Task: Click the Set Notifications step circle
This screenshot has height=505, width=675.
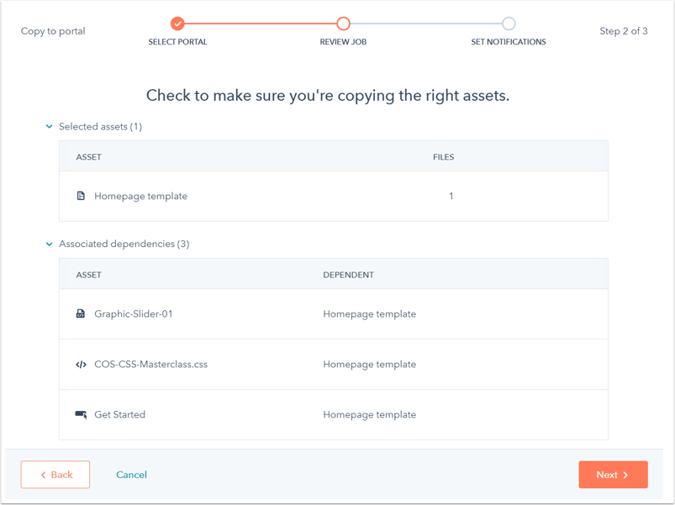Action: [x=509, y=24]
